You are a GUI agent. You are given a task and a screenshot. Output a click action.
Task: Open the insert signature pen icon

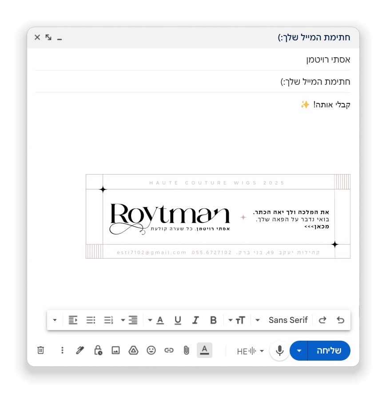click(80, 350)
